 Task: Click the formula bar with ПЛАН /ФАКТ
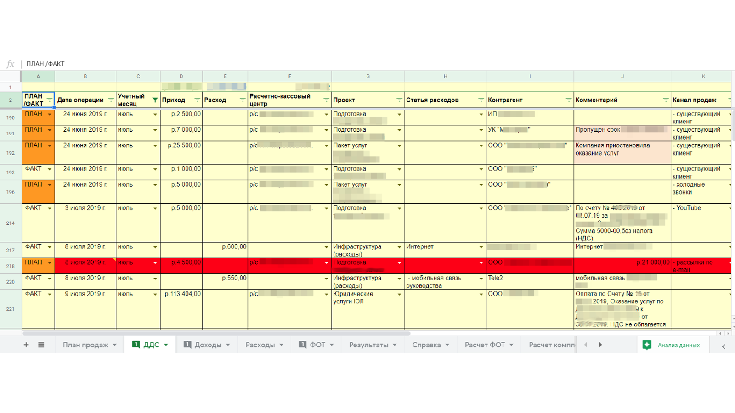point(377,64)
